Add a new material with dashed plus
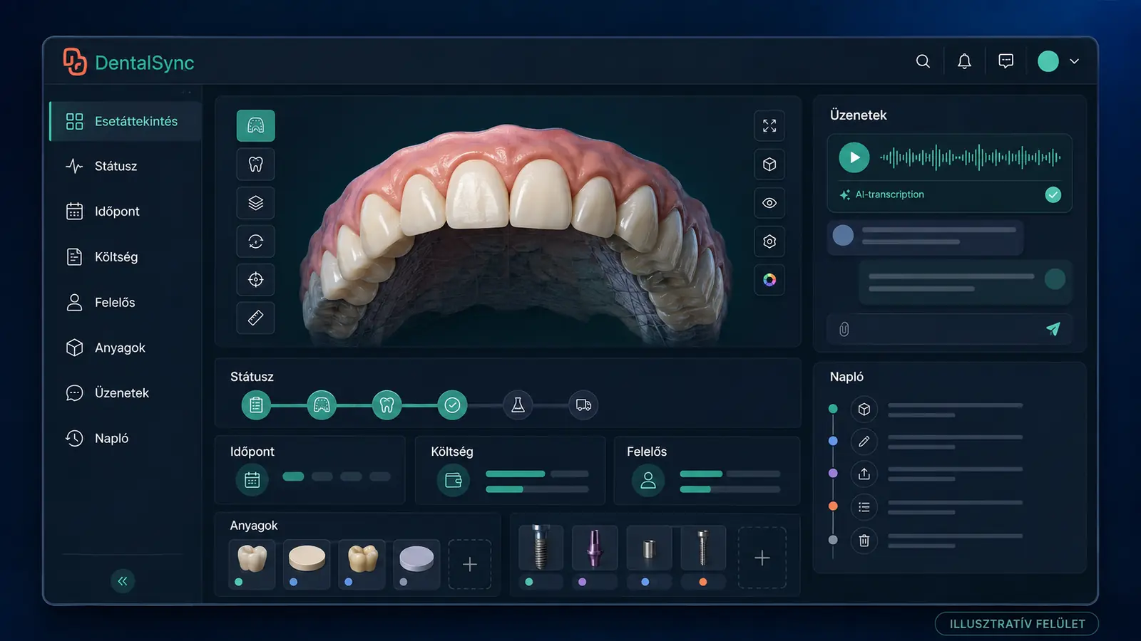Viewport: 1141px width, 641px height. (469, 564)
